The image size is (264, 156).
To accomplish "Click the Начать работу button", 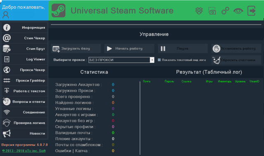I will 129,48.
